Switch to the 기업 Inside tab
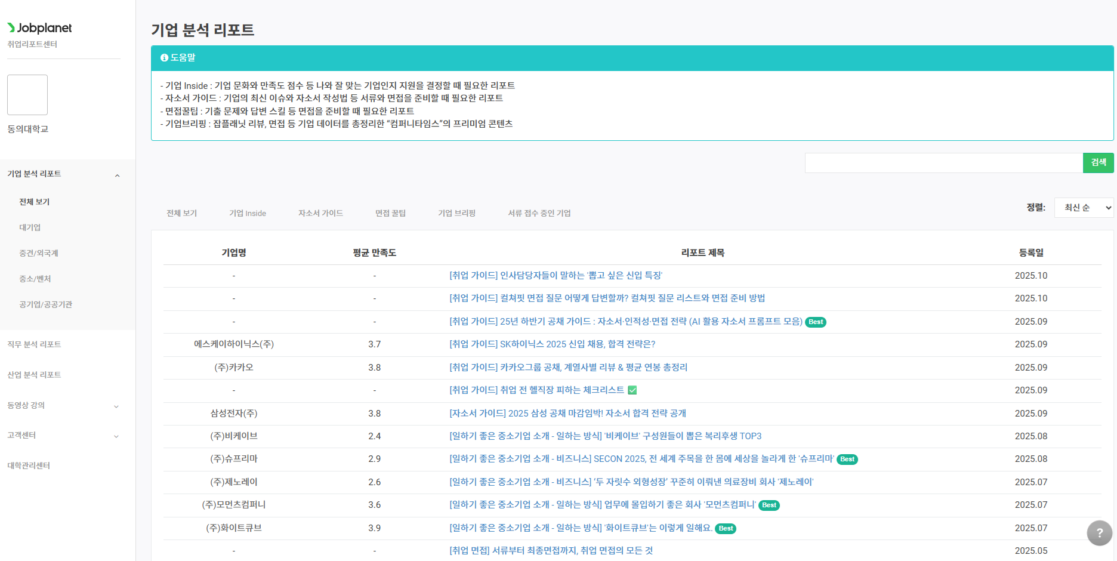1117x561 pixels. [248, 214]
